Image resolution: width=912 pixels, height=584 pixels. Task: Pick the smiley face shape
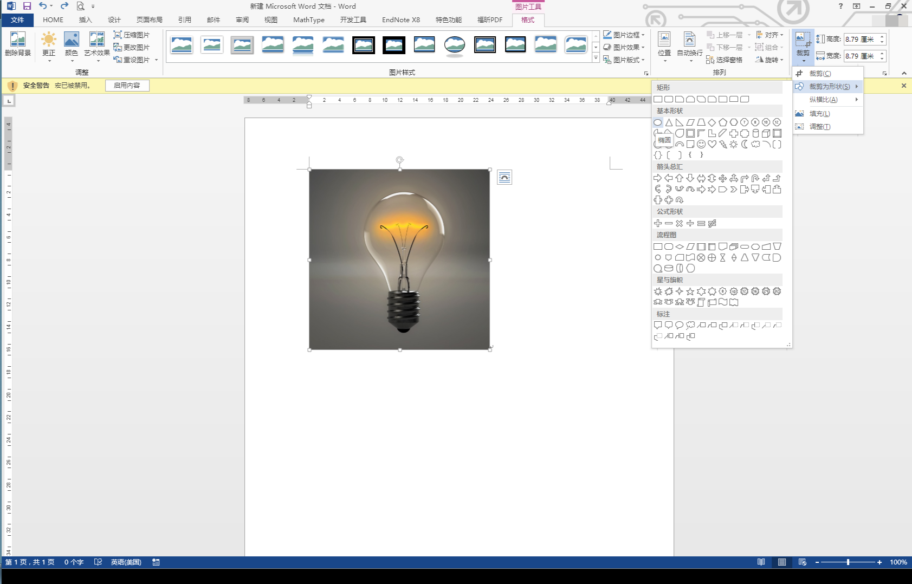(701, 144)
